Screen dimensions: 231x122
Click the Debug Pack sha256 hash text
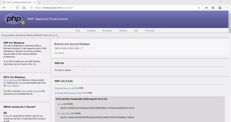97,118
